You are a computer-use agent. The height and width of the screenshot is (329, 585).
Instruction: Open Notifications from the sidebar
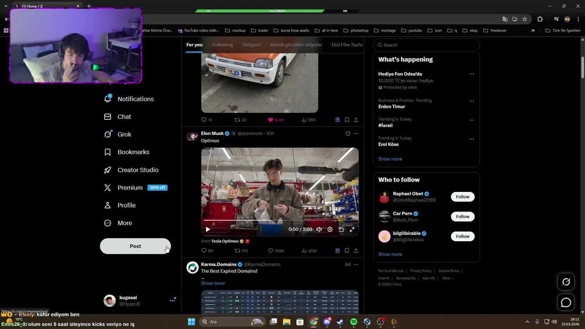coord(129,99)
